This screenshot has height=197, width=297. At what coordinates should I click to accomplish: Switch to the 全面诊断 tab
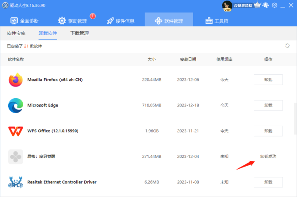[24, 20]
